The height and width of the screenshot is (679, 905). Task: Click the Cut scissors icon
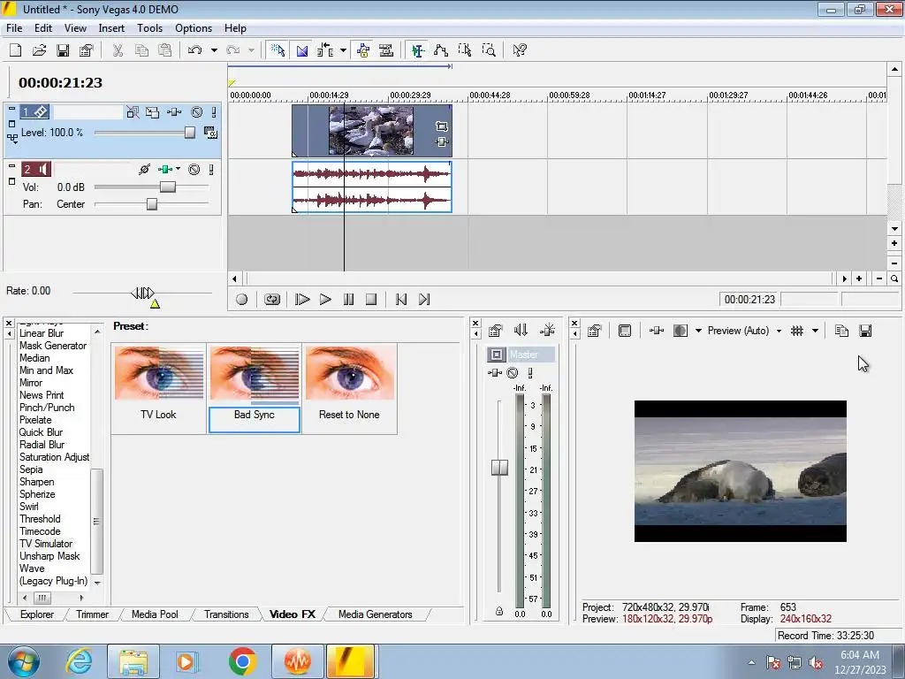[x=118, y=50]
